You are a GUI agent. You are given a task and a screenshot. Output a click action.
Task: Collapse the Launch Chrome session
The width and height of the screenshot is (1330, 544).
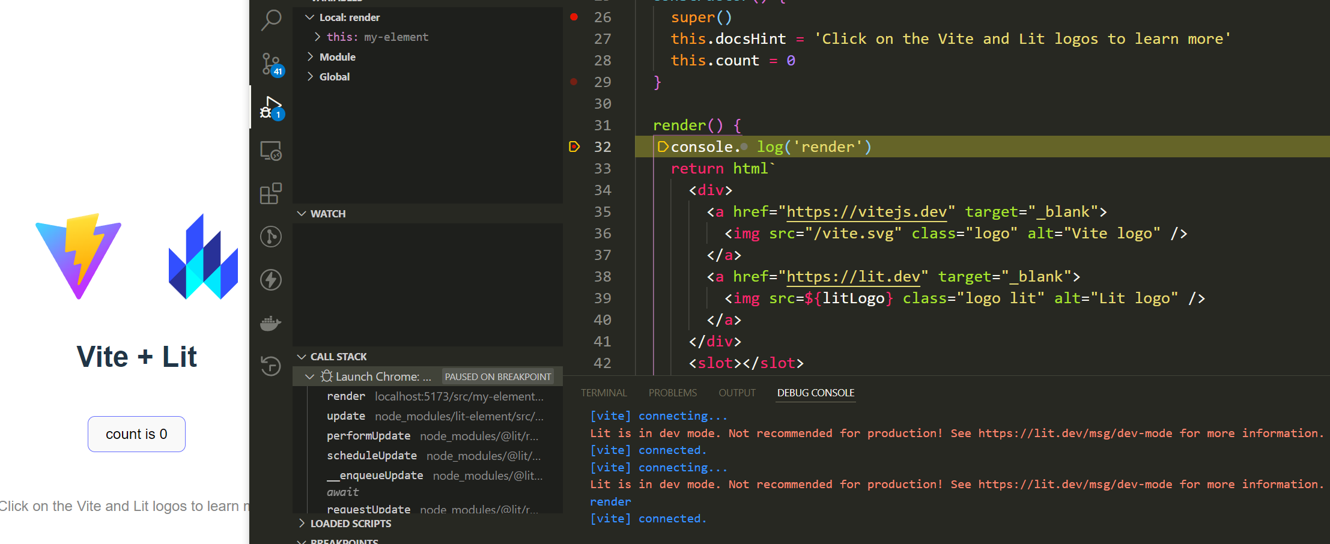coord(309,376)
